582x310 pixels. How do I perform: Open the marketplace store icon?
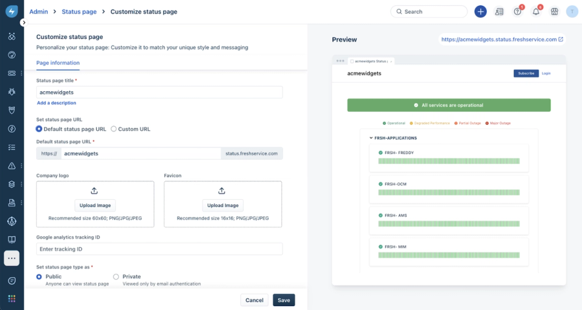(x=555, y=12)
